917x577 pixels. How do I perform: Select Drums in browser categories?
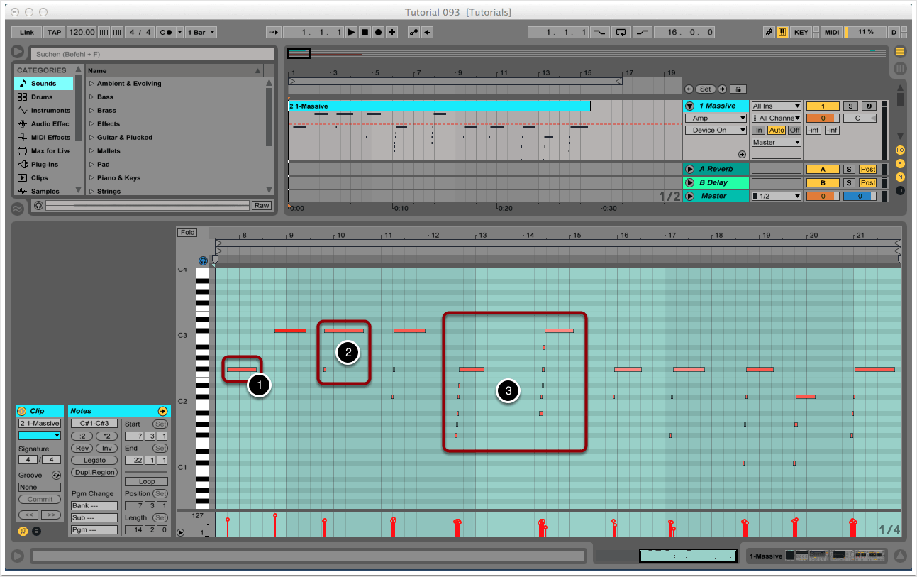click(42, 97)
